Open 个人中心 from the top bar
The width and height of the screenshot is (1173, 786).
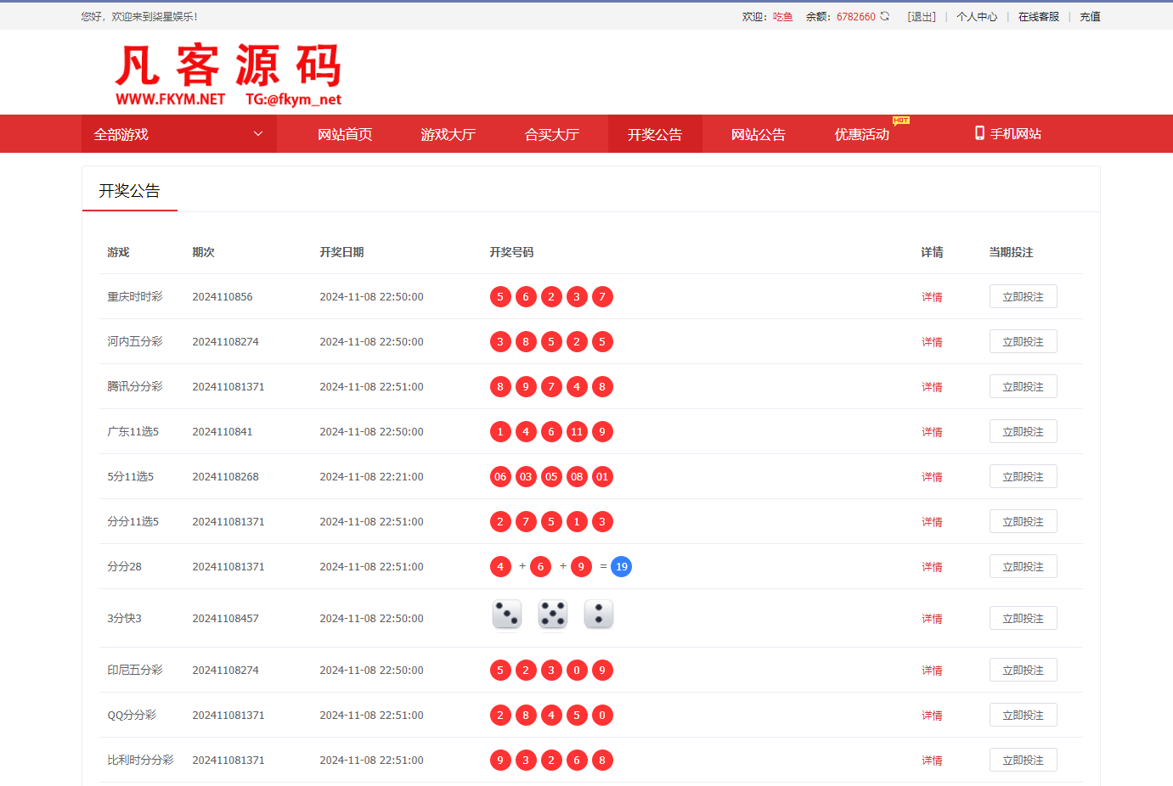(977, 16)
